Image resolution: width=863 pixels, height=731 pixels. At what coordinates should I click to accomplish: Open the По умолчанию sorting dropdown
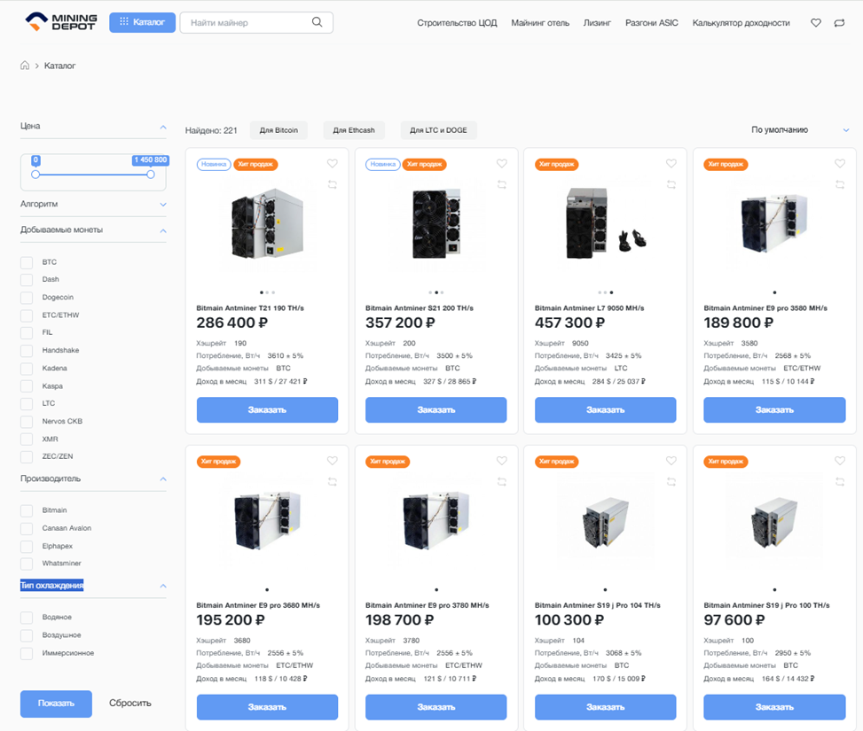(800, 130)
